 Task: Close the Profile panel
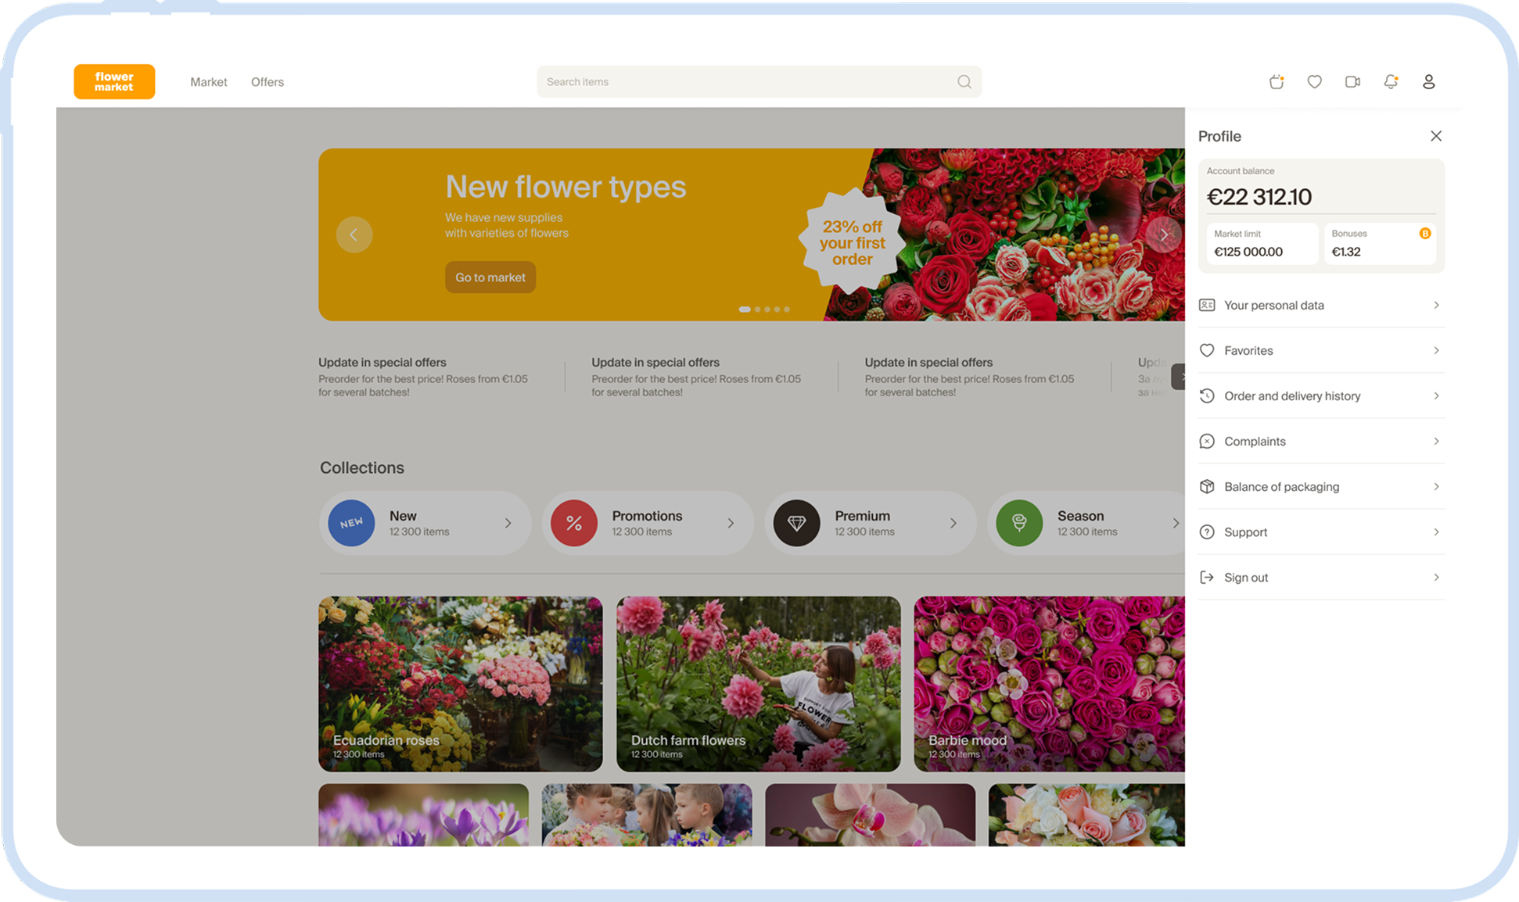coord(1436,135)
